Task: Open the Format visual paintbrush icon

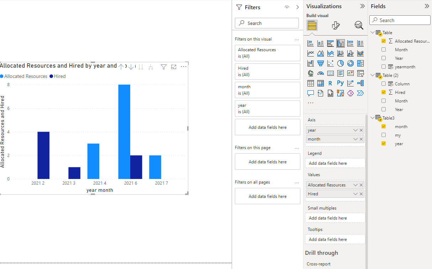Action: [x=336, y=25]
